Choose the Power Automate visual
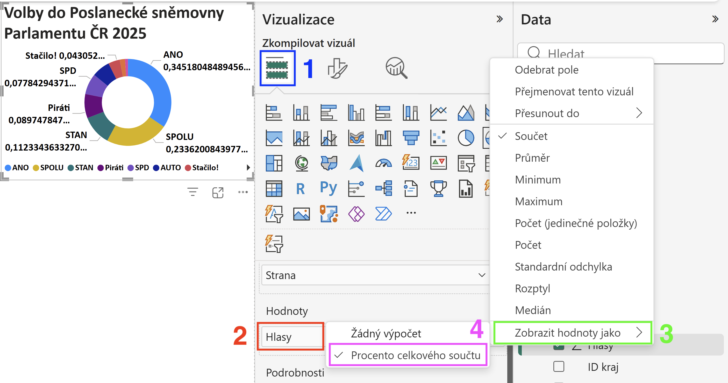728x383 pixels. point(383,214)
